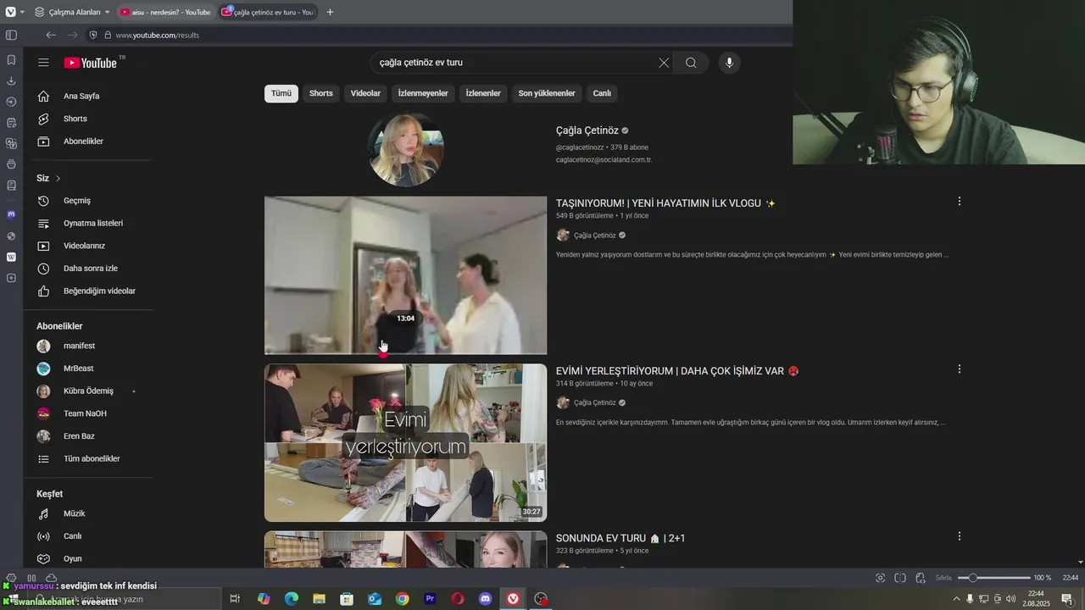Image resolution: width=1085 pixels, height=610 pixels.
Task: Open the Bookmarks panel icon
Action: coord(11,60)
